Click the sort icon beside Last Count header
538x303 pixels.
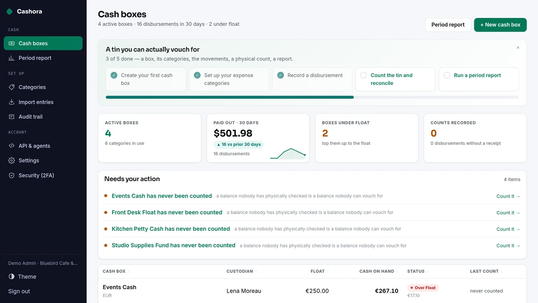coord(502,272)
